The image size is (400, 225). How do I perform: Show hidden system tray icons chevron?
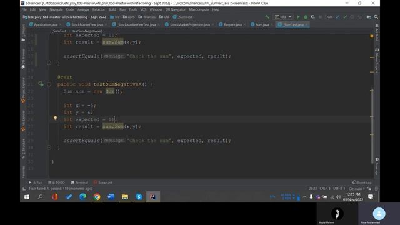tap(304, 197)
